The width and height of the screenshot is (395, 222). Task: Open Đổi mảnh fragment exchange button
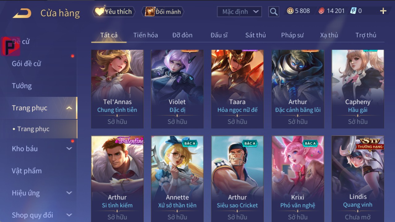pos(163,12)
